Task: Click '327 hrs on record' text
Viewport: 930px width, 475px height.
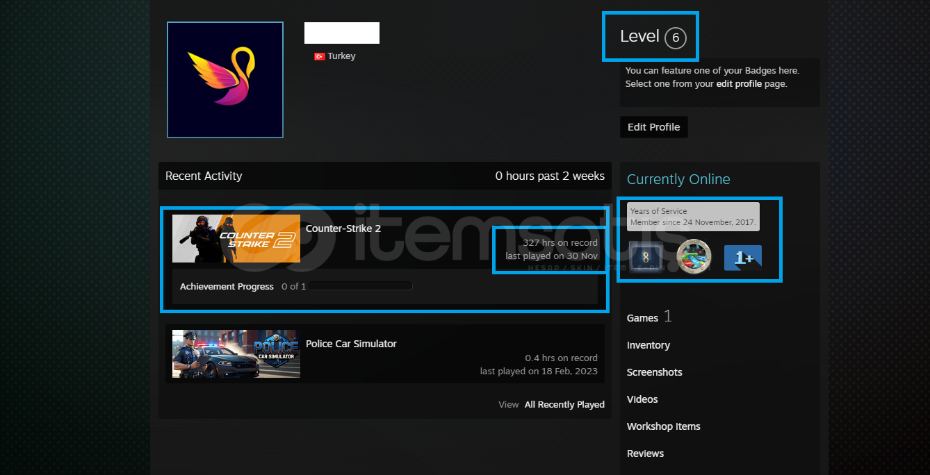Action: (560, 243)
